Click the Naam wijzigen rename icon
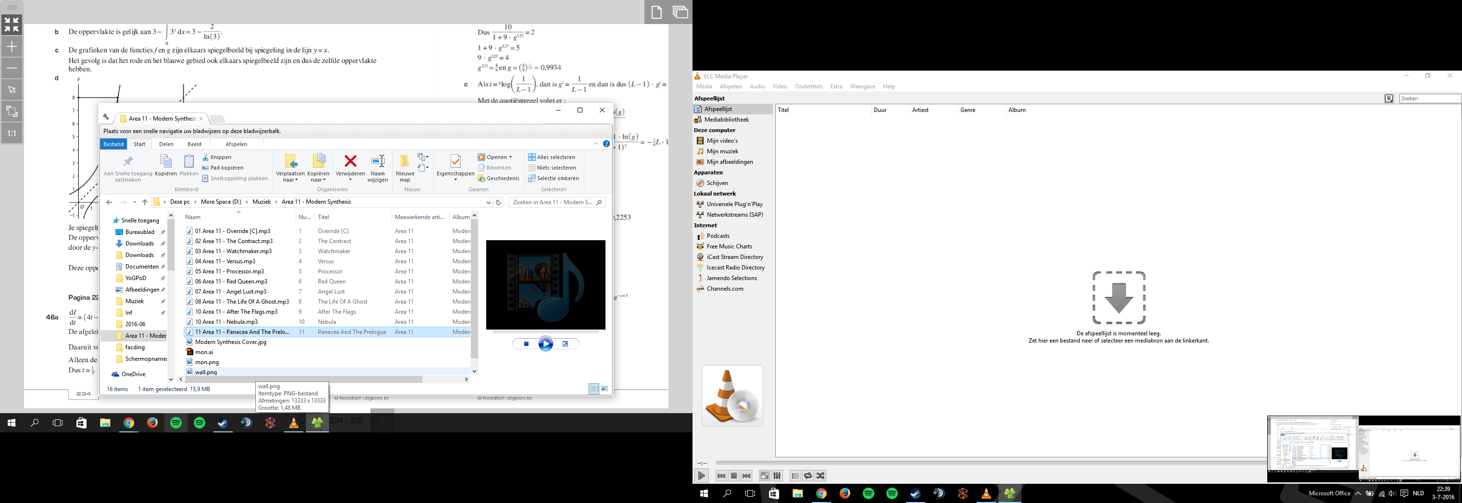This screenshot has height=503, width=1462. point(378,161)
